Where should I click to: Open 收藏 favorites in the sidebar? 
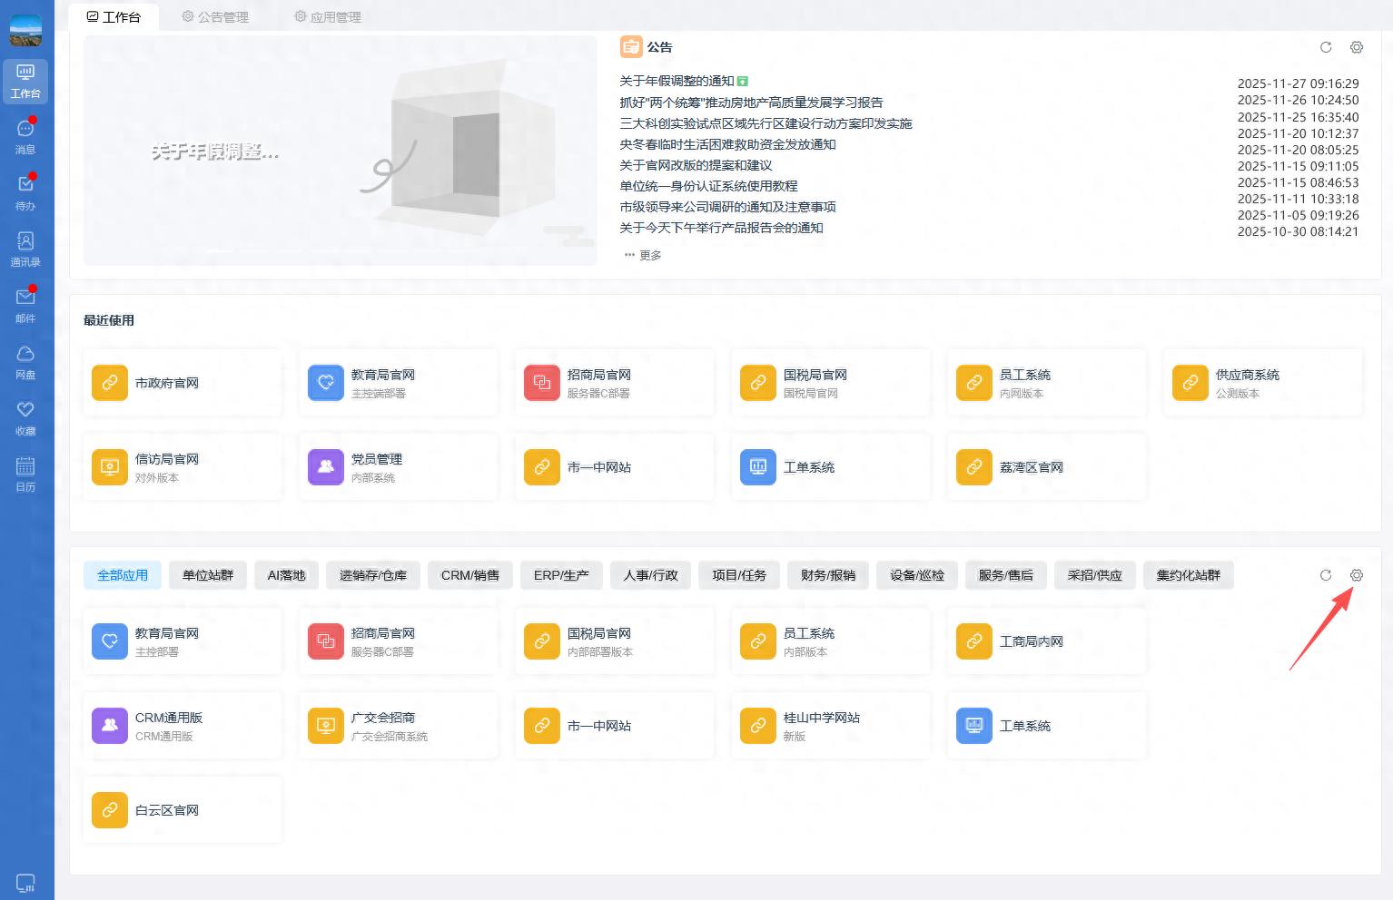pyautogui.click(x=25, y=416)
